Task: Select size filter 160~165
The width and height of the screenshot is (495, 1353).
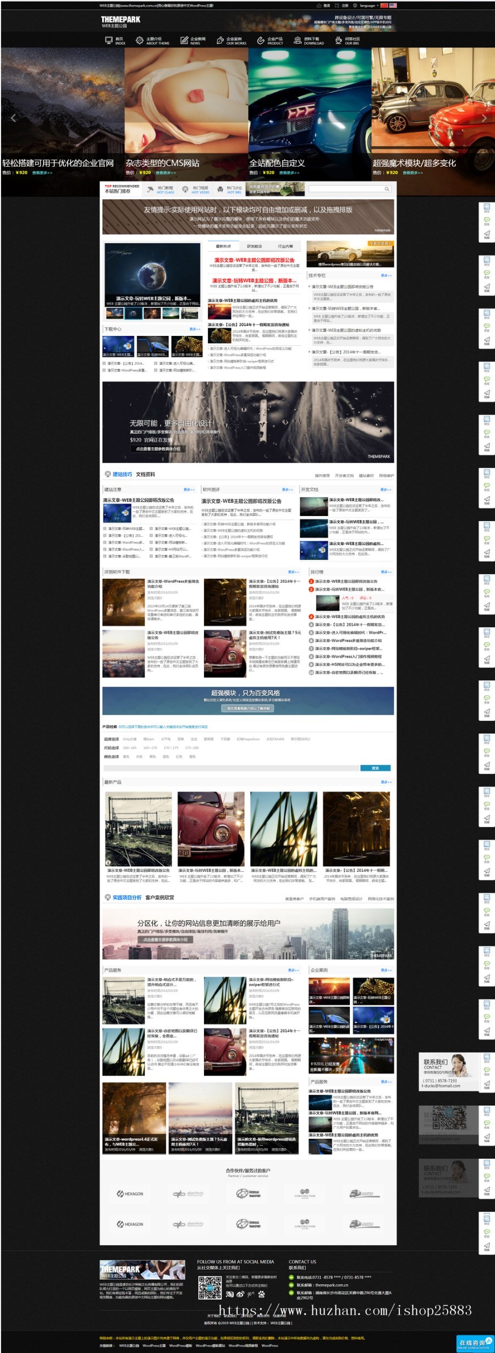Action: pyautogui.click(x=130, y=748)
